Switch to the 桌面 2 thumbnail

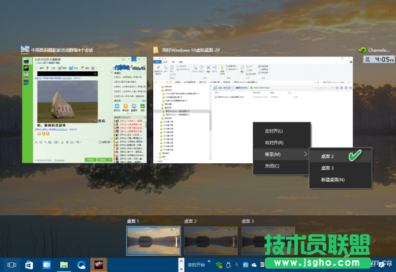210,240
